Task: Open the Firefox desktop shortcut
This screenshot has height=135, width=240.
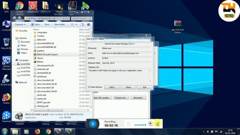Action: coord(6,99)
